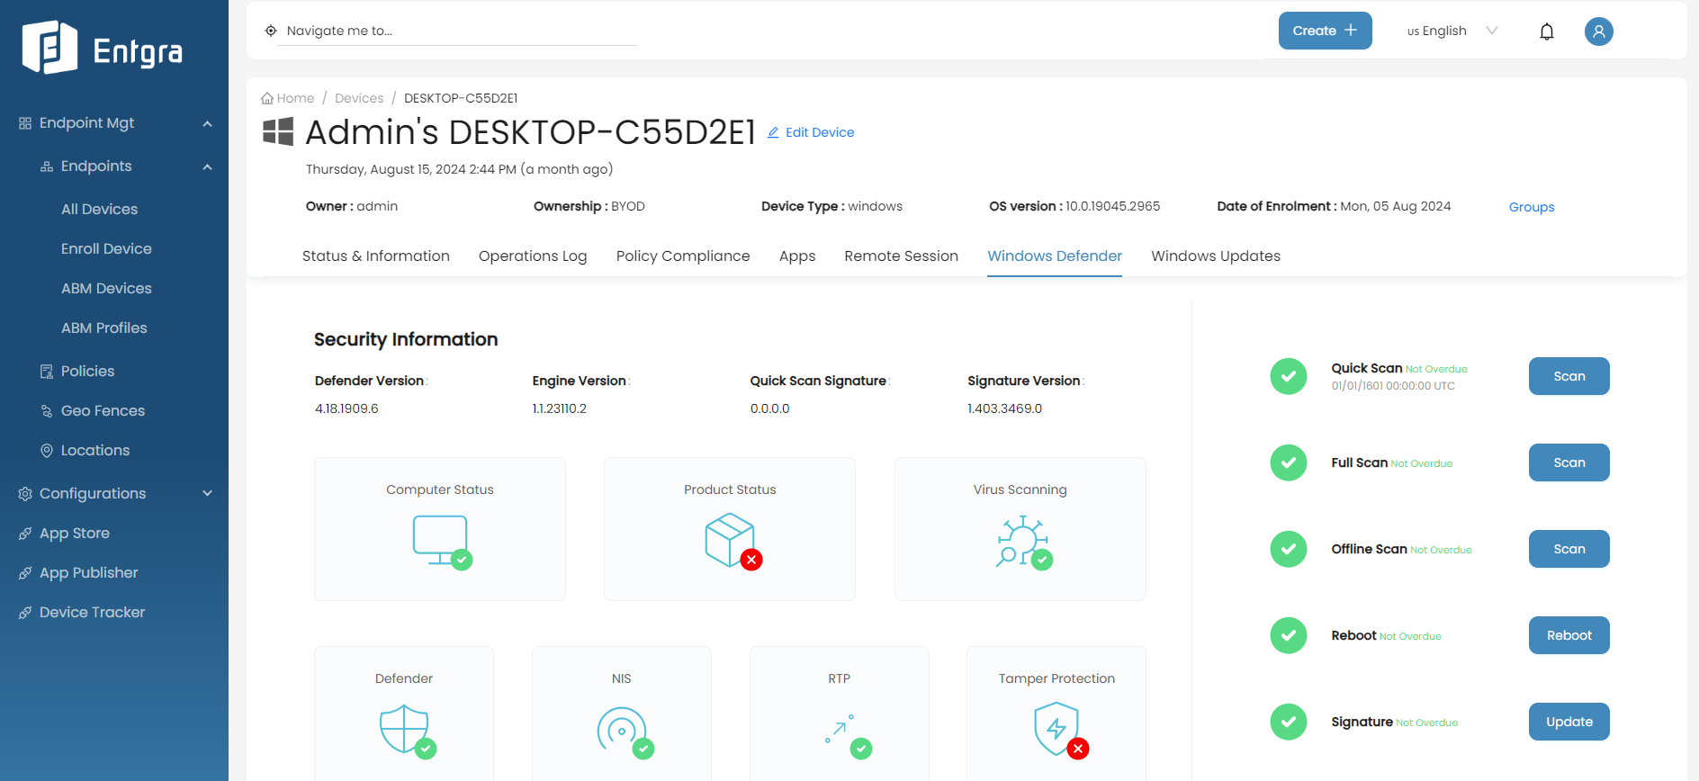Open the Operations Log tab
Image resolution: width=1699 pixels, height=781 pixels.
533,256
